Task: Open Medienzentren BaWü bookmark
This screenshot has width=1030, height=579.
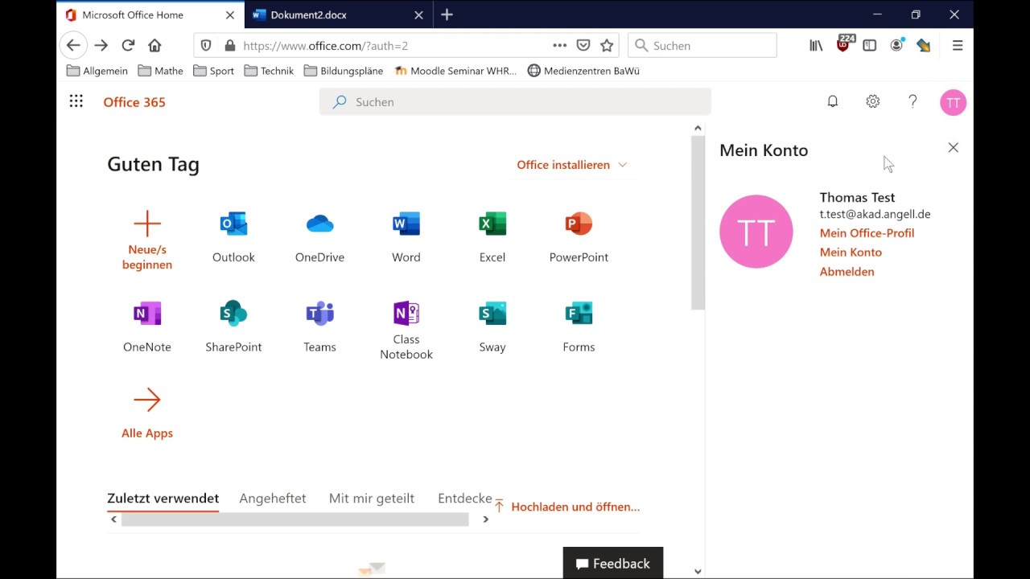Action: pos(583,71)
